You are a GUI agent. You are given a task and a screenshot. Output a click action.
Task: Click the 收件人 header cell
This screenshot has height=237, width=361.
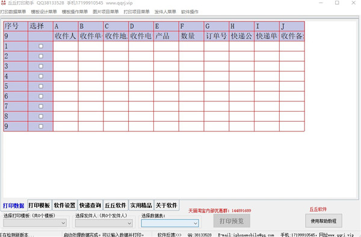click(x=66, y=36)
